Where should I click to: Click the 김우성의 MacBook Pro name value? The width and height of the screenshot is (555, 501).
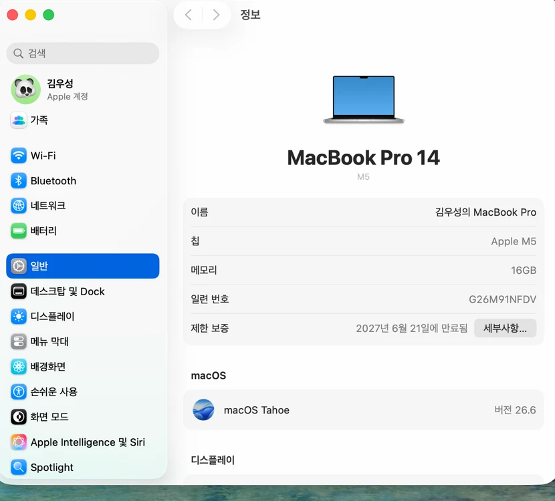tap(485, 212)
